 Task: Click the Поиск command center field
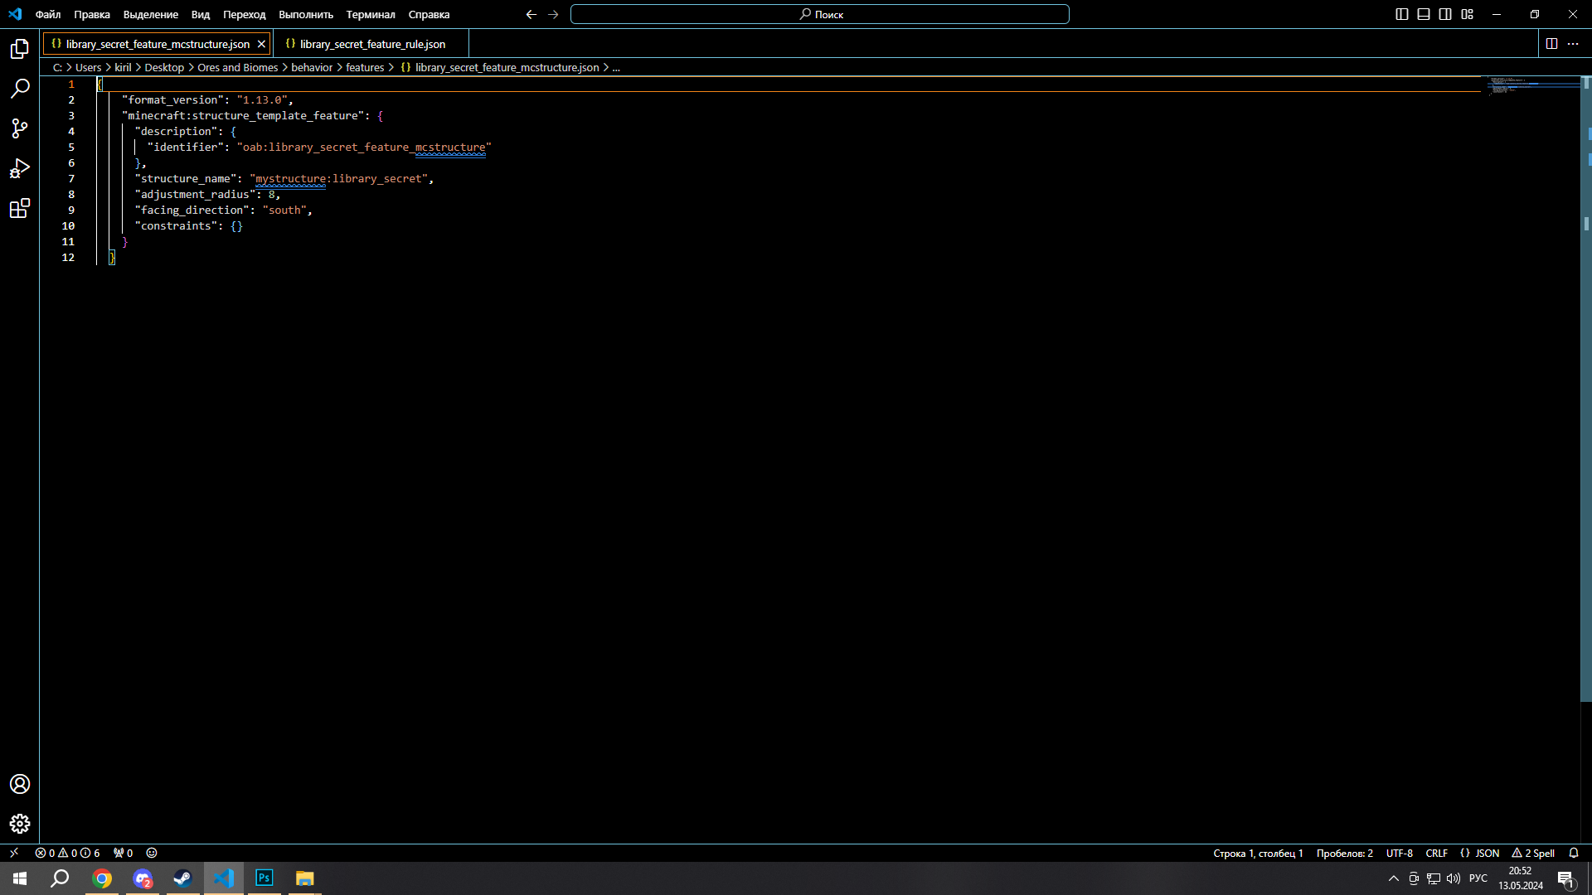point(819,14)
